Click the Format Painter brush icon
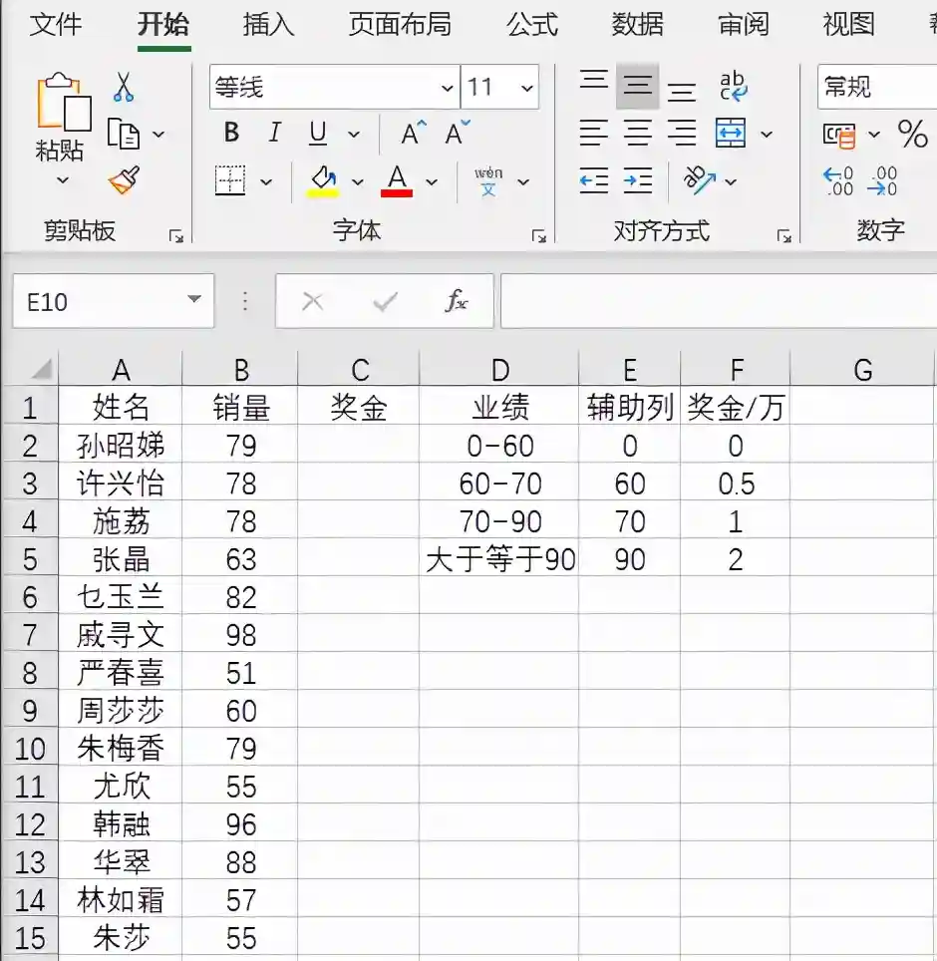 click(124, 180)
